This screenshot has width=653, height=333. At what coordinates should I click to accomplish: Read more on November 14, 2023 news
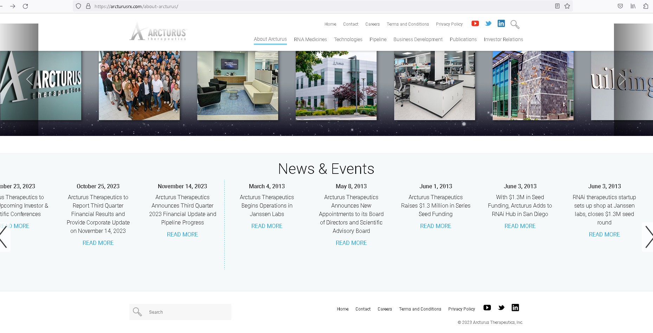(x=183, y=234)
